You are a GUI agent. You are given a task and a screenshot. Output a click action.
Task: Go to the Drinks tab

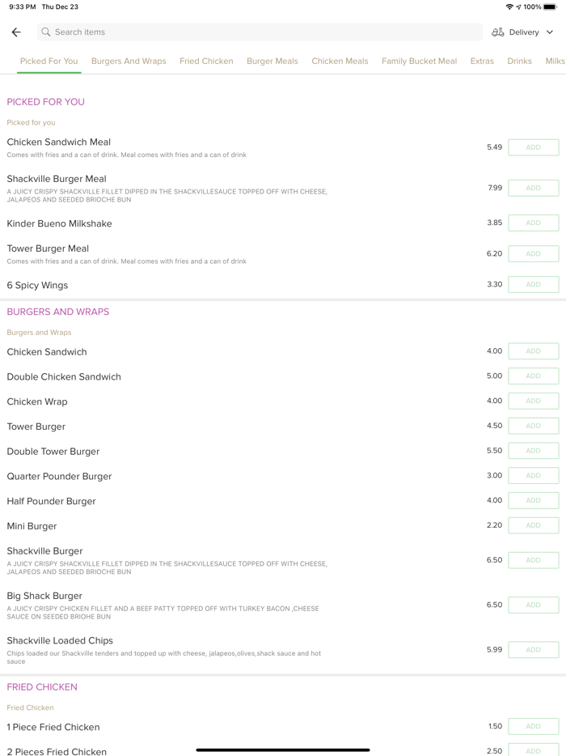tap(519, 62)
